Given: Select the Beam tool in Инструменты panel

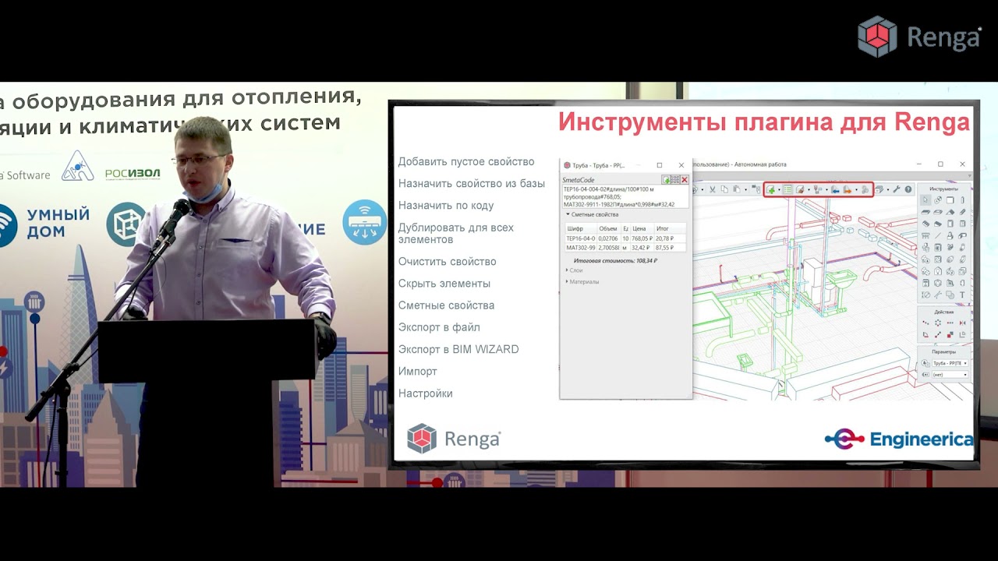Looking at the screenshot, I should (962, 211).
